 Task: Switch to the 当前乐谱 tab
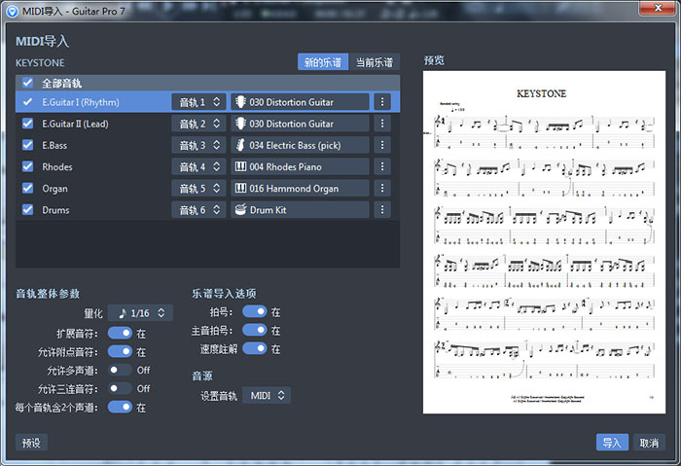click(x=375, y=62)
